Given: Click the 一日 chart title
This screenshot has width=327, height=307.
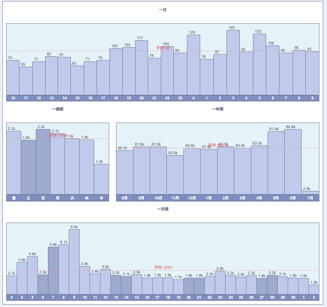Looking at the screenshot, I should click(x=163, y=10).
